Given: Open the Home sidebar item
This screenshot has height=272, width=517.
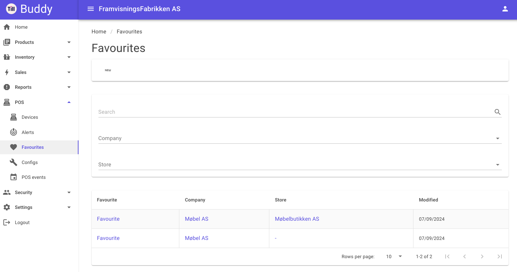Looking at the screenshot, I should click(39, 27).
